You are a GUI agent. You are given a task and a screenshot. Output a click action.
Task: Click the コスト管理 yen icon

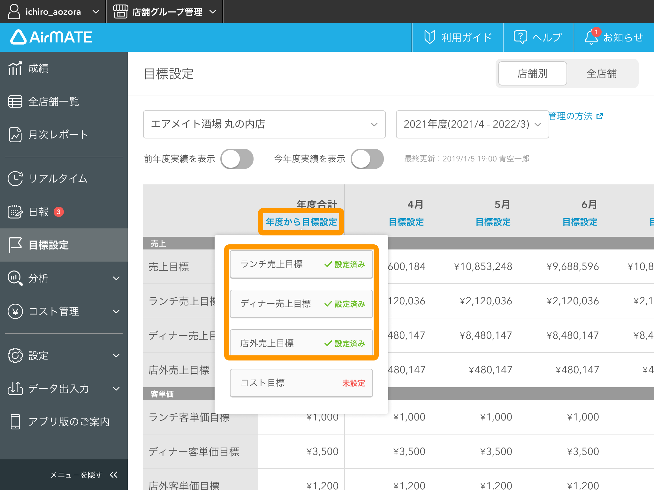point(15,311)
